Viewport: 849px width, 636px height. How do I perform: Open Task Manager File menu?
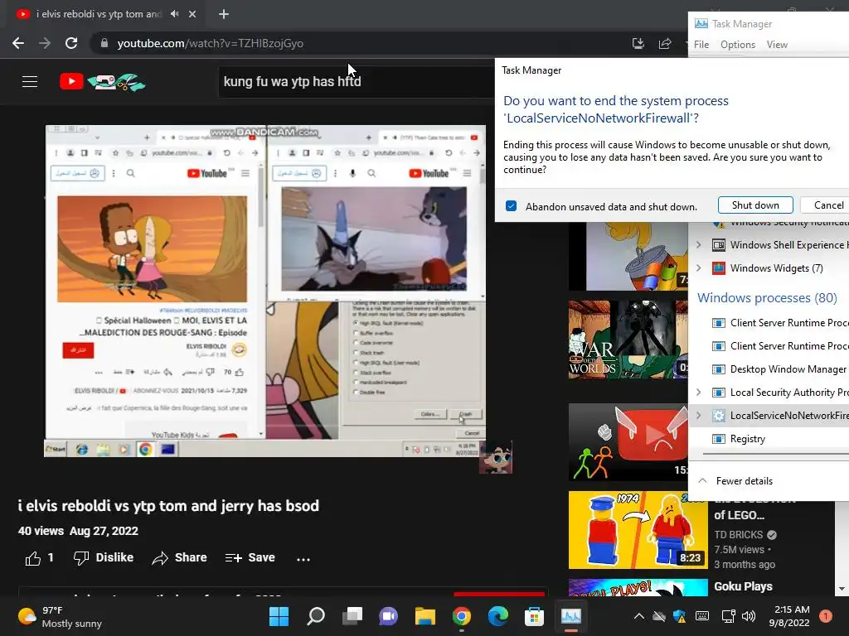pyautogui.click(x=701, y=45)
